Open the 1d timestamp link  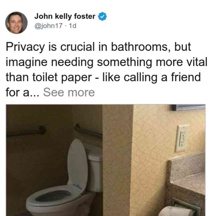pos(73,26)
